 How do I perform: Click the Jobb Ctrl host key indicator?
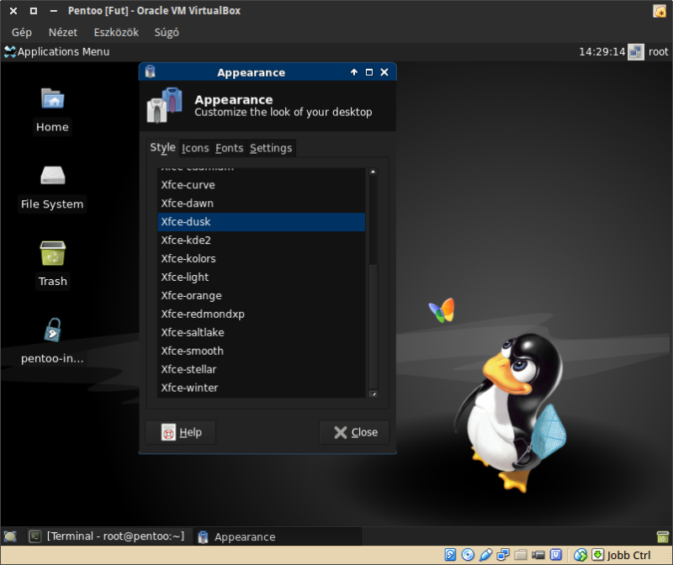point(628,555)
